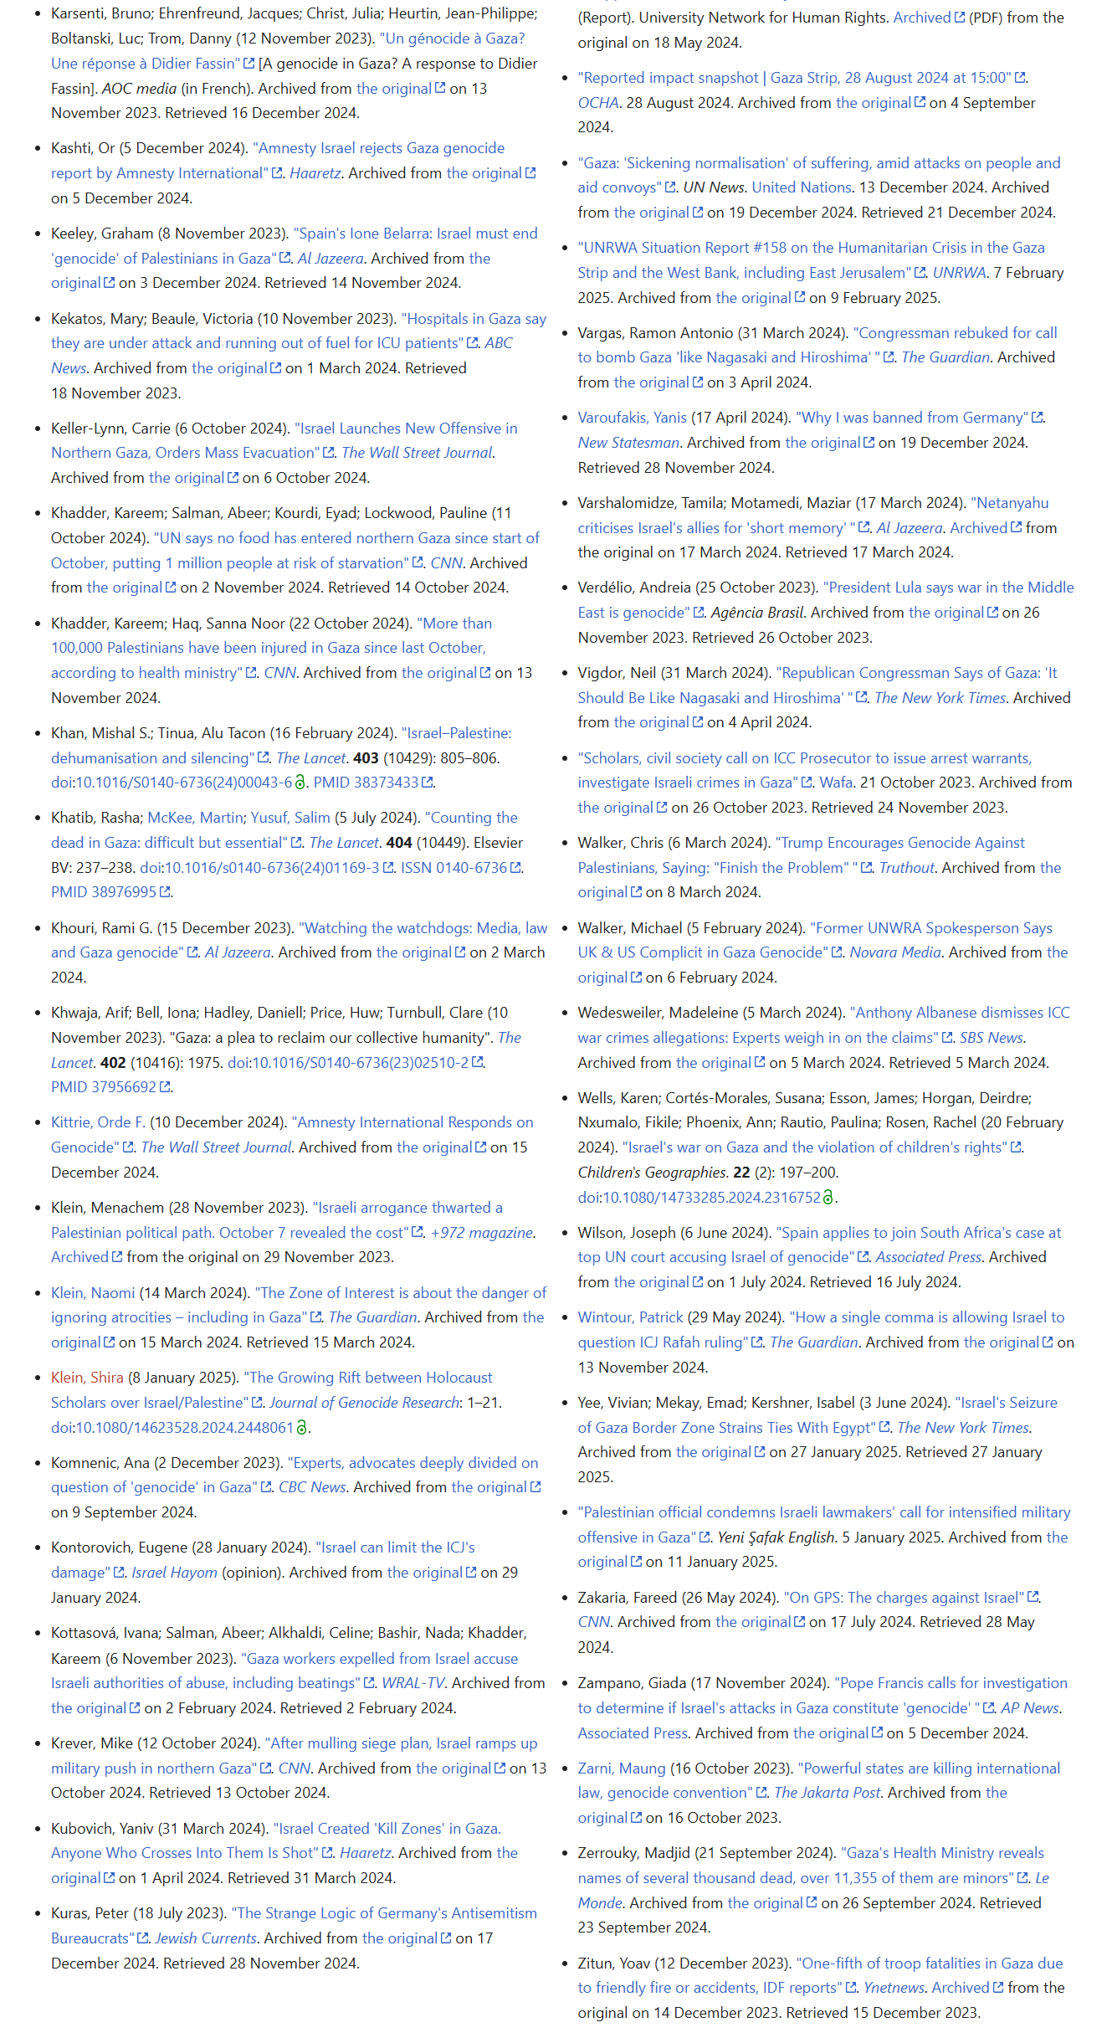Click the external-link icon after ISSN 0140-6736

(515, 868)
